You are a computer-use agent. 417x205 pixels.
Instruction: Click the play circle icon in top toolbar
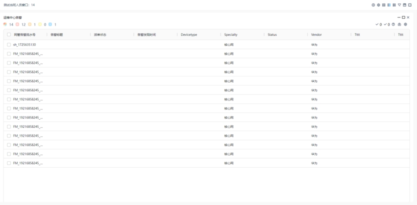pyautogui.click(x=373, y=5)
